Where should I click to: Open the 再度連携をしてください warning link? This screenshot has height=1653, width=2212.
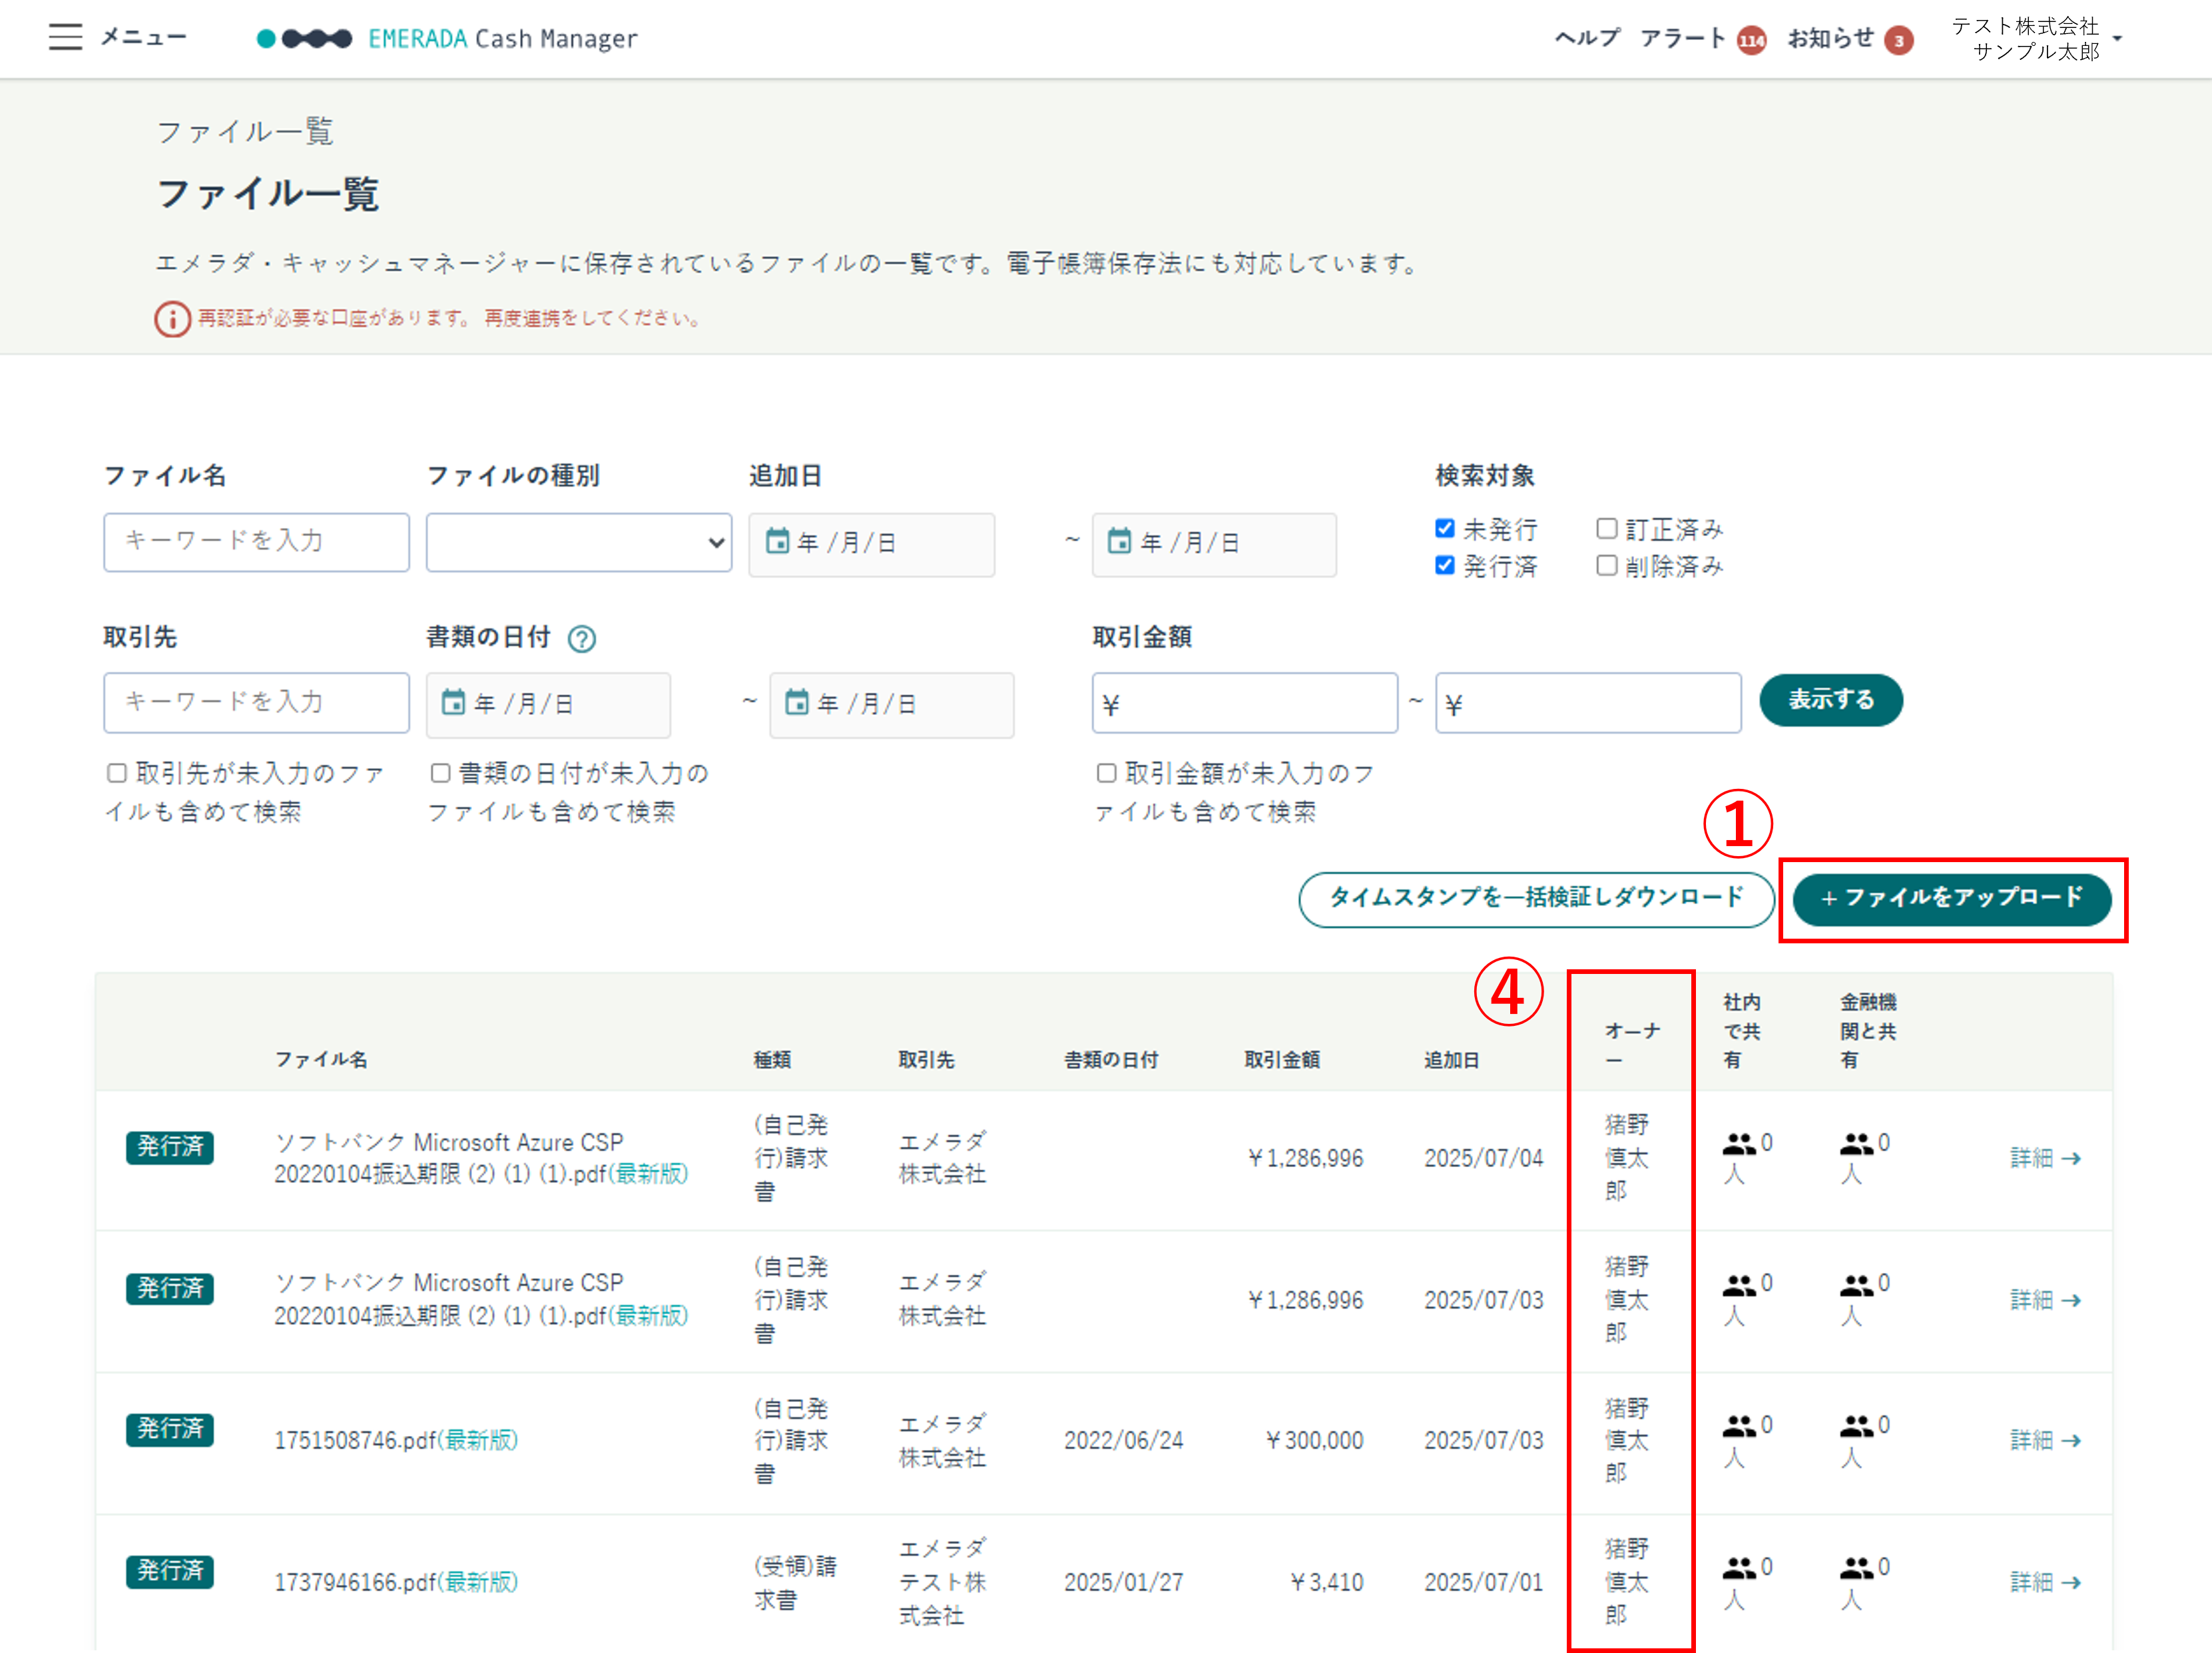click(592, 318)
